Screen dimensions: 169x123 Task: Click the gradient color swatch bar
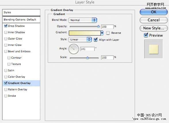tap(85, 33)
